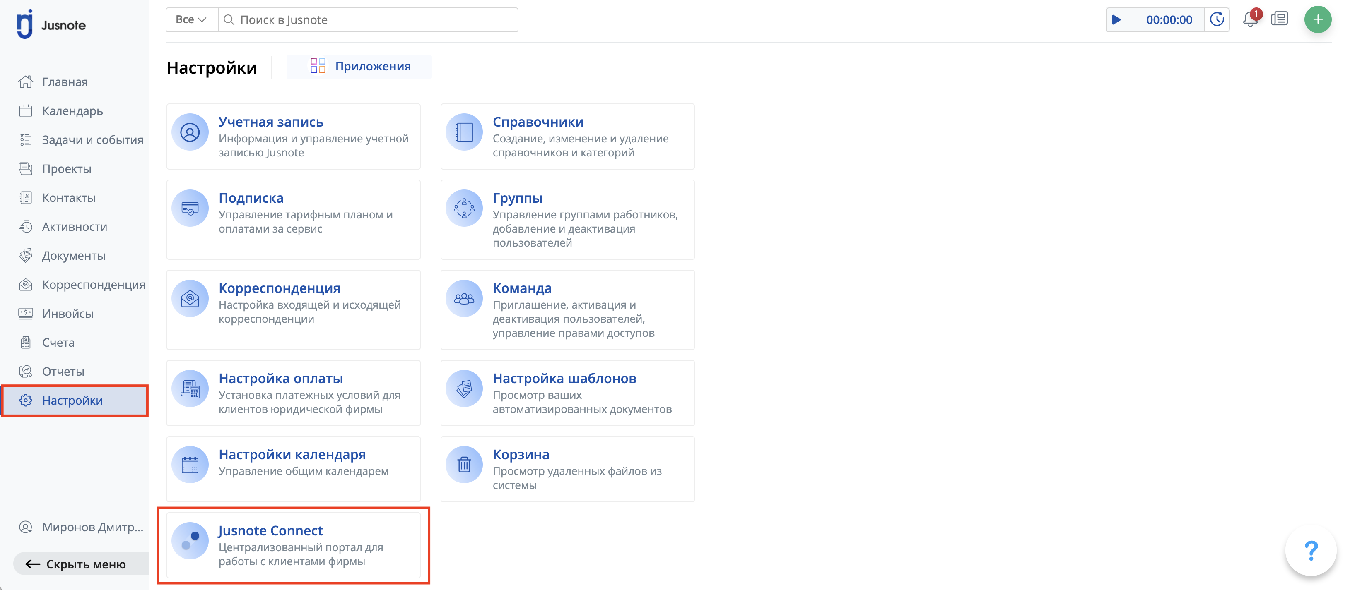Click the Учетная запись user circle icon
Viewport: 1350px width, 590px height.
click(190, 132)
